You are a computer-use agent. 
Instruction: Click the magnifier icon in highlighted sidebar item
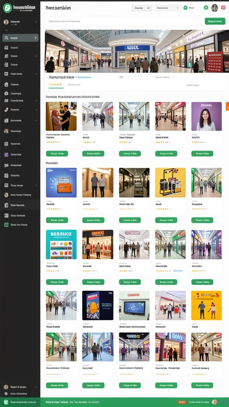6,38
